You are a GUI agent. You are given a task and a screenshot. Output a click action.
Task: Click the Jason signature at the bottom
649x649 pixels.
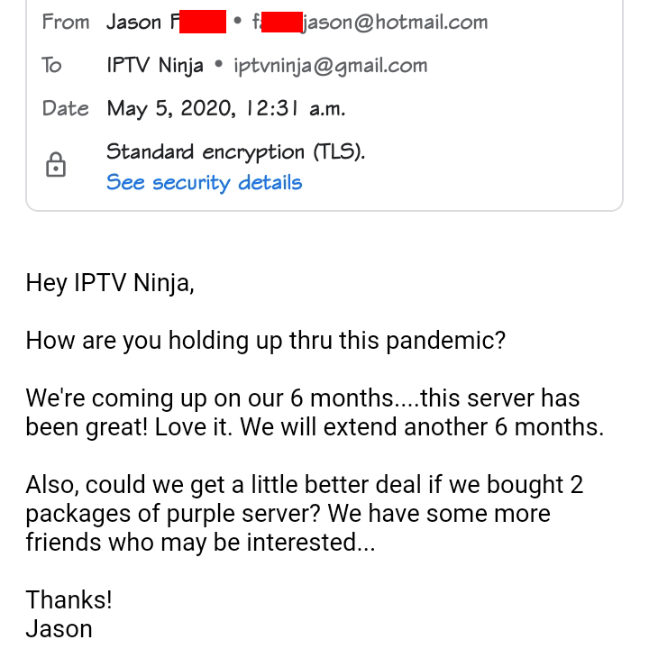pyautogui.click(x=59, y=628)
